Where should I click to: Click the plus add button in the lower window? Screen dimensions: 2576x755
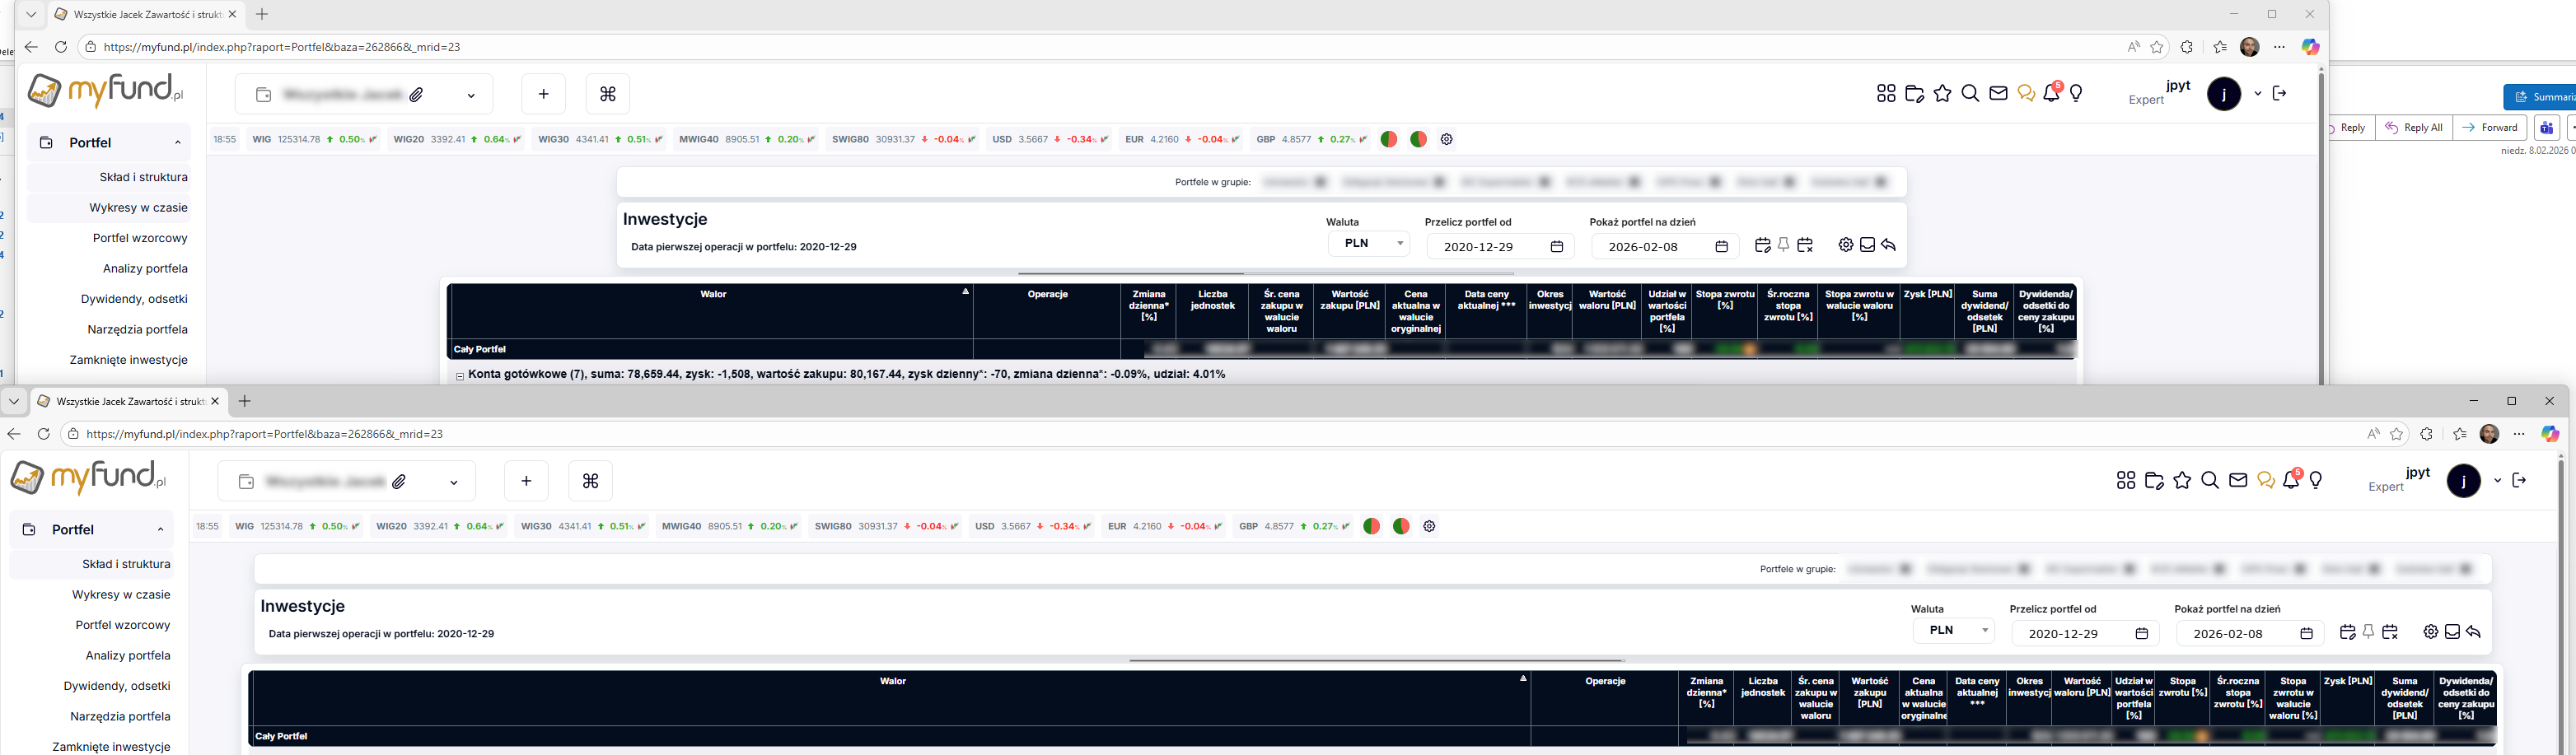[526, 481]
